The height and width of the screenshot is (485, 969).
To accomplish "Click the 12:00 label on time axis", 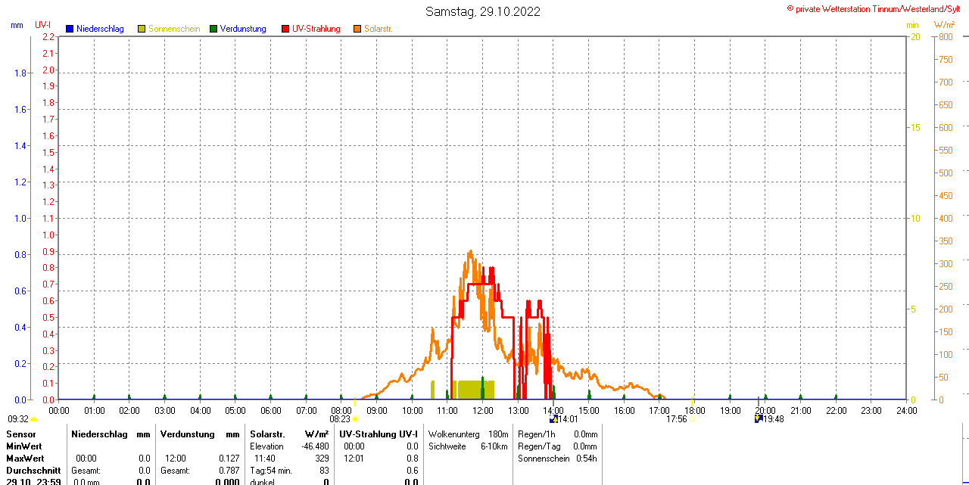I will (482, 411).
